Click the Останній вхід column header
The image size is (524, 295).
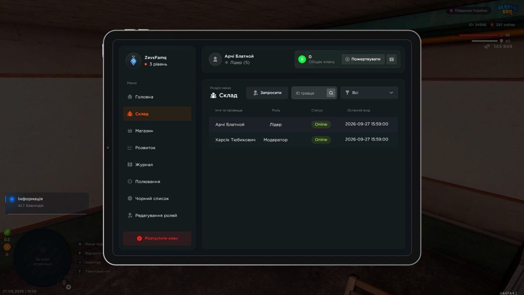(x=359, y=110)
